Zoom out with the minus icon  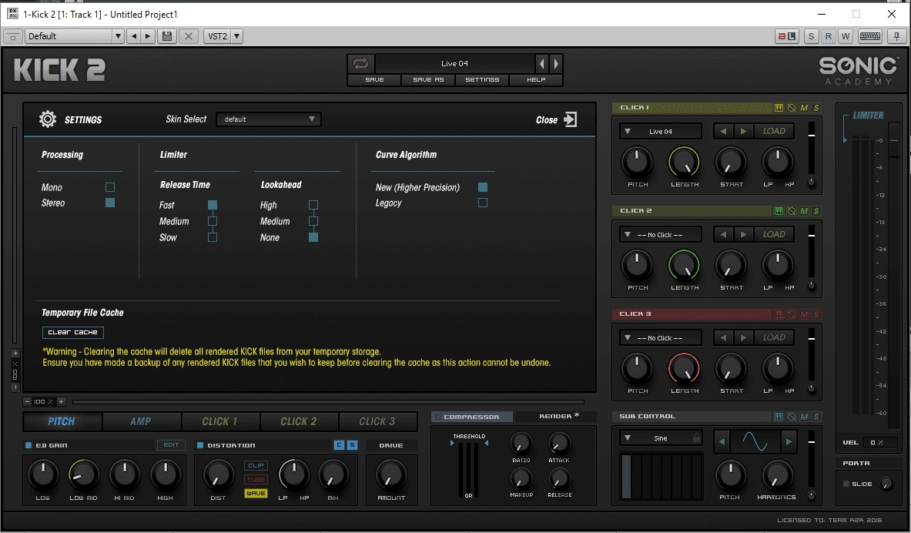coord(27,401)
